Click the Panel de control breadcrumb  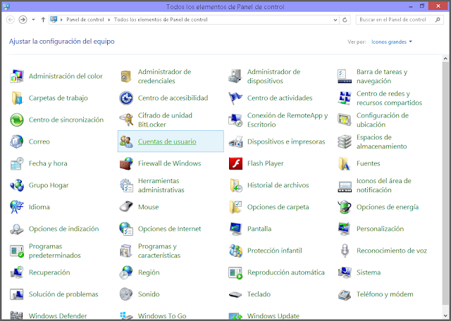click(85, 20)
